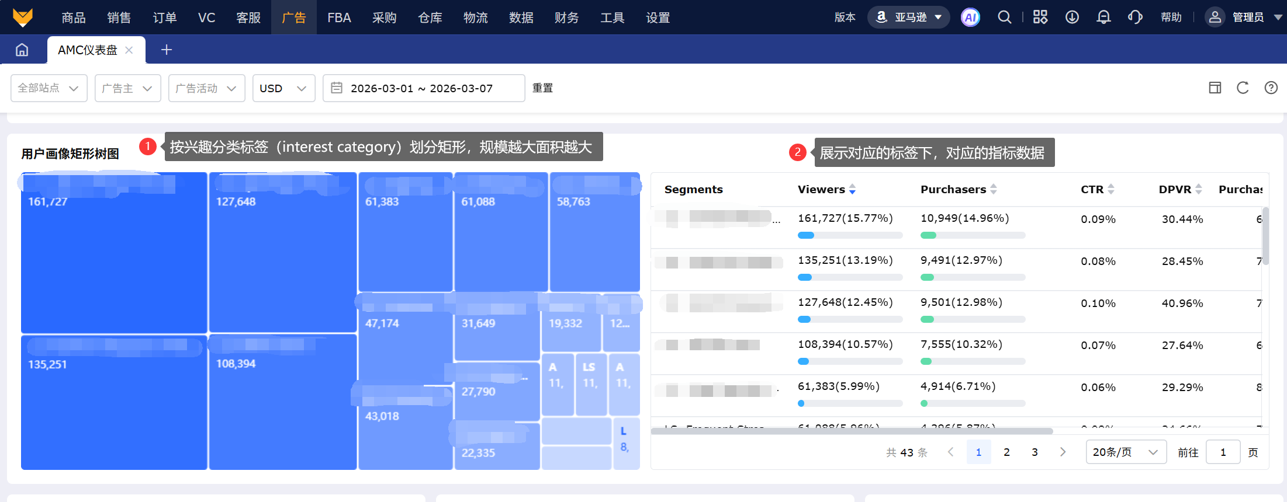Open the question mark help icon
Screen dimensions: 1287x502
pyautogui.click(x=1271, y=88)
